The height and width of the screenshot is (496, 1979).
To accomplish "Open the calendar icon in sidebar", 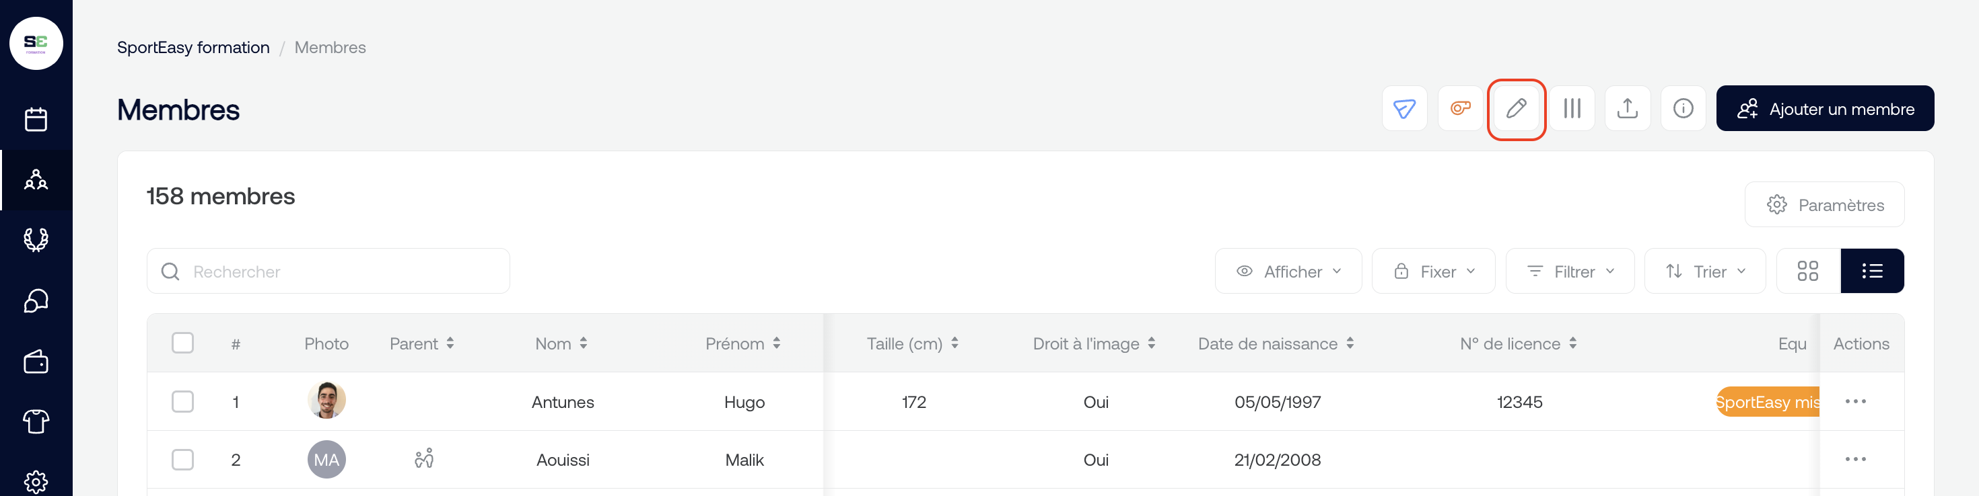I will tap(36, 120).
